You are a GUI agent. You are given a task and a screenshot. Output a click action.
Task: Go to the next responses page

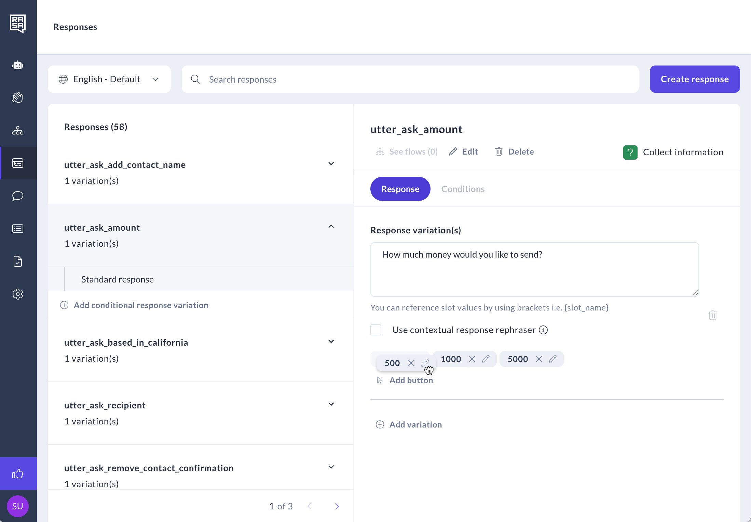[x=337, y=506]
